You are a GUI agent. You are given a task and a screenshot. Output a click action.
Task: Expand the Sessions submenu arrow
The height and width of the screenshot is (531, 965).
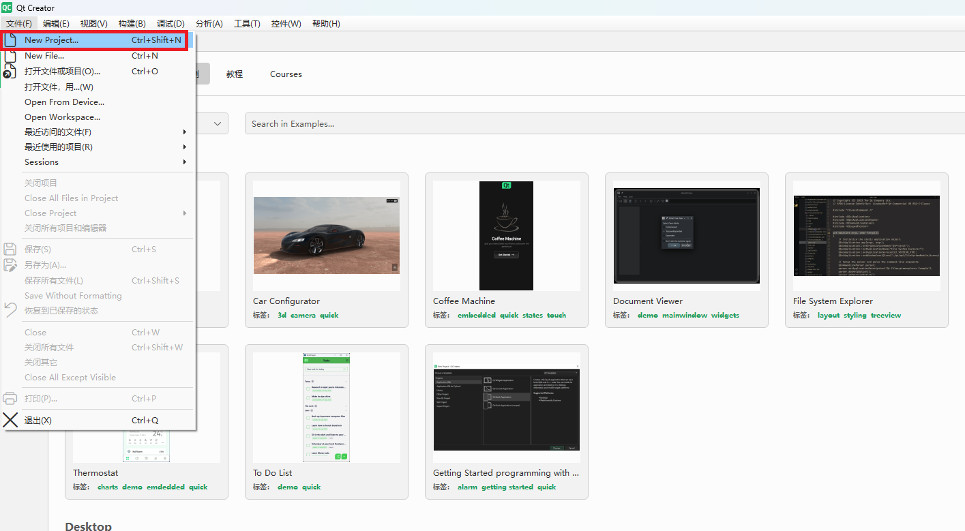tap(185, 162)
